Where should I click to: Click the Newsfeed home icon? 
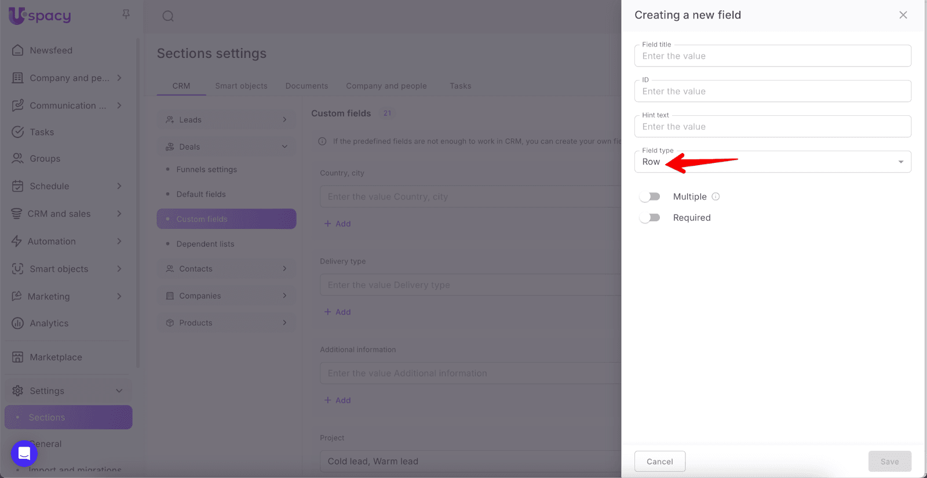(18, 50)
